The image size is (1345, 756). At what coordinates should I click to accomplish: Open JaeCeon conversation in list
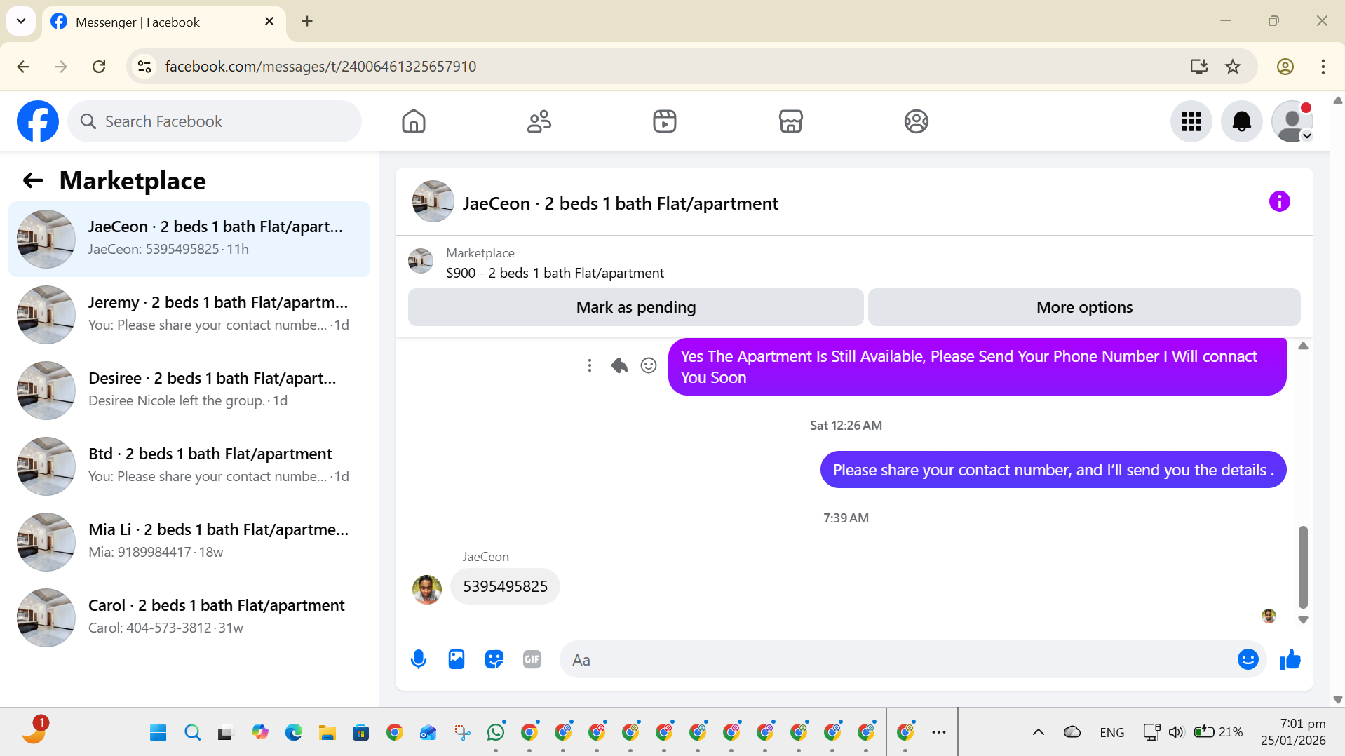click(189, 239)
